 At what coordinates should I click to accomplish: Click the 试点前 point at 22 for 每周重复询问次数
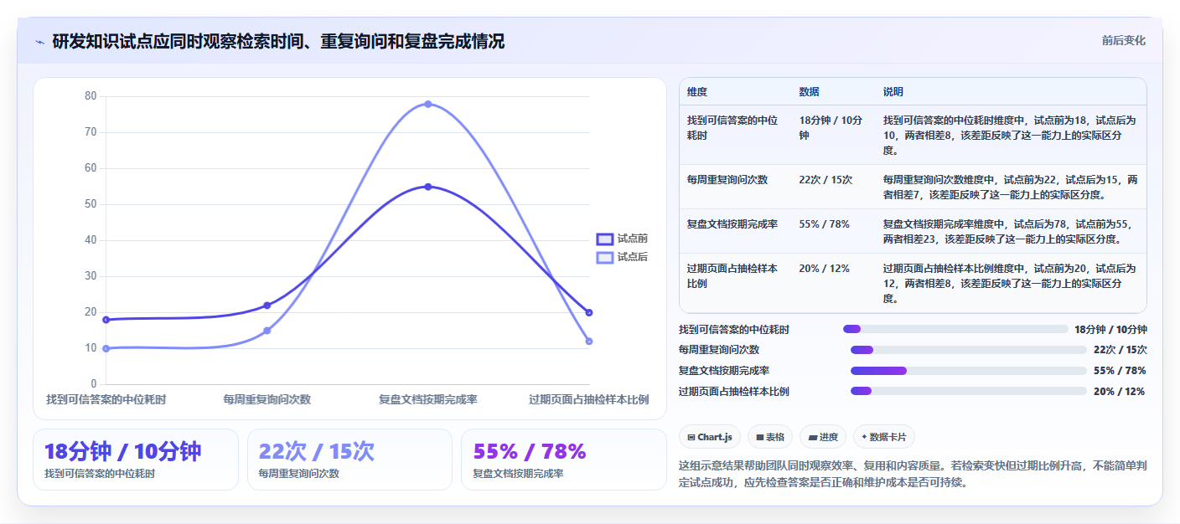coord(267,306)
